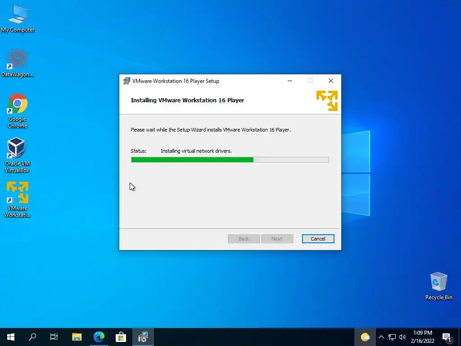Viewport: 461px width, 346px height.
Task: Open the clock showing 1:09 PM
Action: (422, 337)
